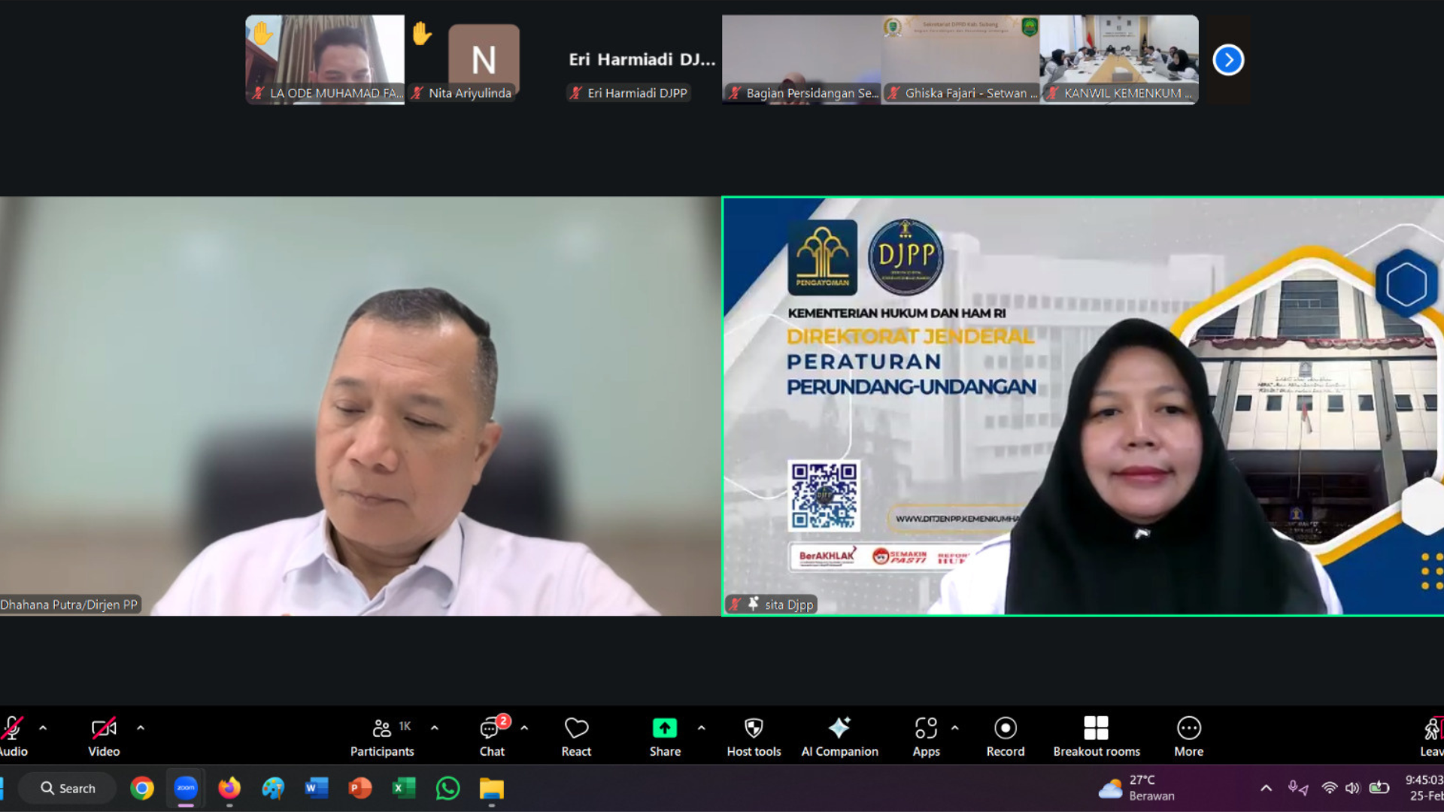This screenshot has width=1444, height=812.
Task: Expand share options arrow beside Share
Action: click(701, 728)
